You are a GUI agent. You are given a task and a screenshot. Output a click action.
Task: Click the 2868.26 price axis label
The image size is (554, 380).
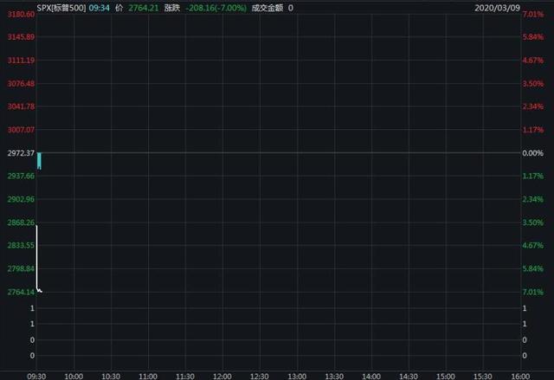click(x=21, y=222)
